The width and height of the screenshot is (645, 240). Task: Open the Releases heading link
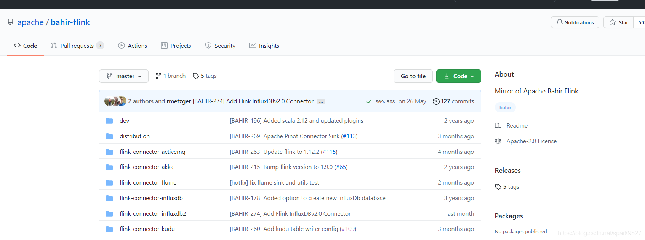click(x=507, y=171)
